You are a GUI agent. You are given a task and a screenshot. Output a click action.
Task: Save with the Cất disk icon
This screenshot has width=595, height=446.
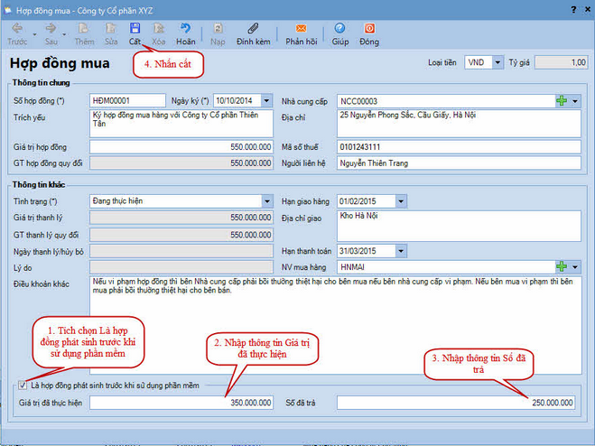(x=135, y=29)
